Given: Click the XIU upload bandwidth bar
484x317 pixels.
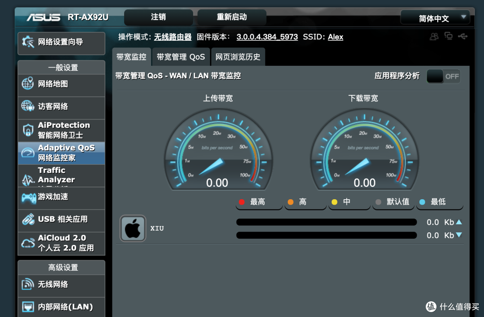Looking at the screenshot, I should click(327, 222).
